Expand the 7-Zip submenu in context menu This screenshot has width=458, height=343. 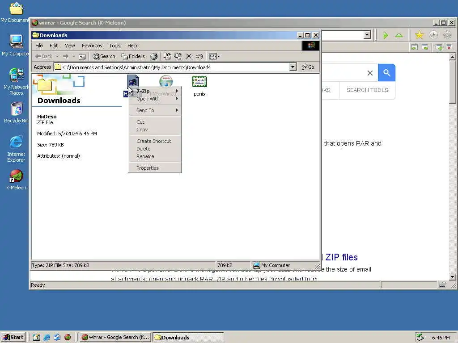pyautogui.click(x=155, y=91)
